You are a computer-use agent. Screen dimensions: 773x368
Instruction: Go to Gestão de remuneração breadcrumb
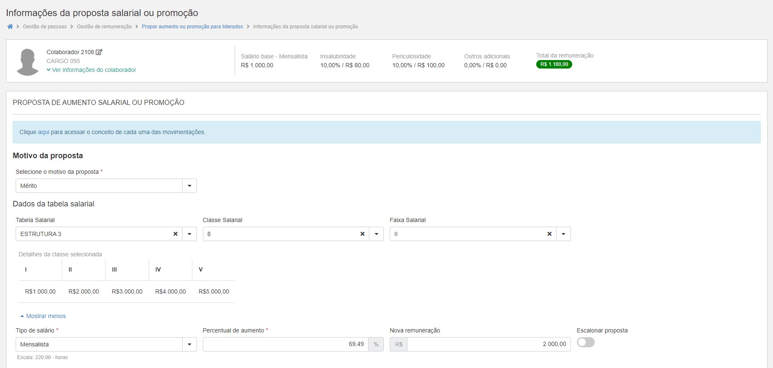pyautogui.click(x=104, y=27)
